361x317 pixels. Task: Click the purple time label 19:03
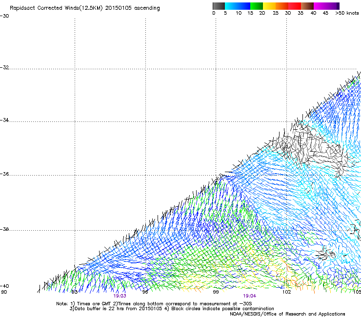120,296
